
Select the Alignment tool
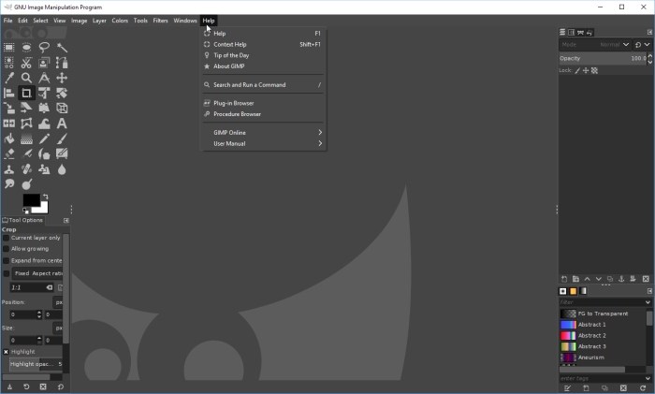tap(8, 94)
